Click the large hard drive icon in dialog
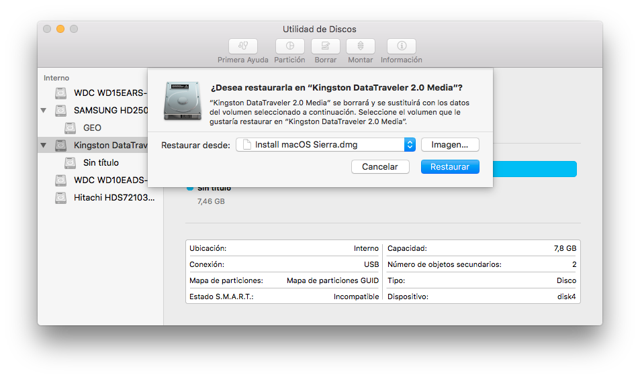This screenshot has width=640, height=379. [x=183, y=101]
